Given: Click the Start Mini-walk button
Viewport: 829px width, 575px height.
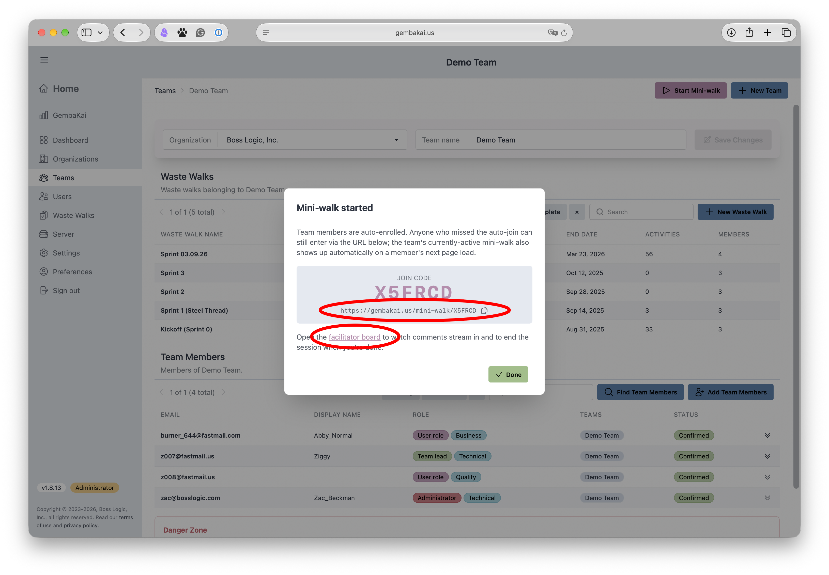Looking at the screenshot, I should (x=690, y=90).
